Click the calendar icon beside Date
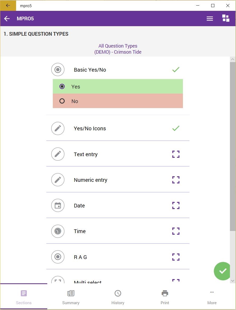 (x=58, y=205)
